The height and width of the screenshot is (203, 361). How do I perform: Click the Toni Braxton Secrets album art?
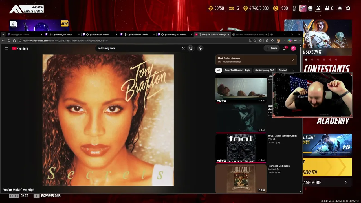click(x=108, y=120)
